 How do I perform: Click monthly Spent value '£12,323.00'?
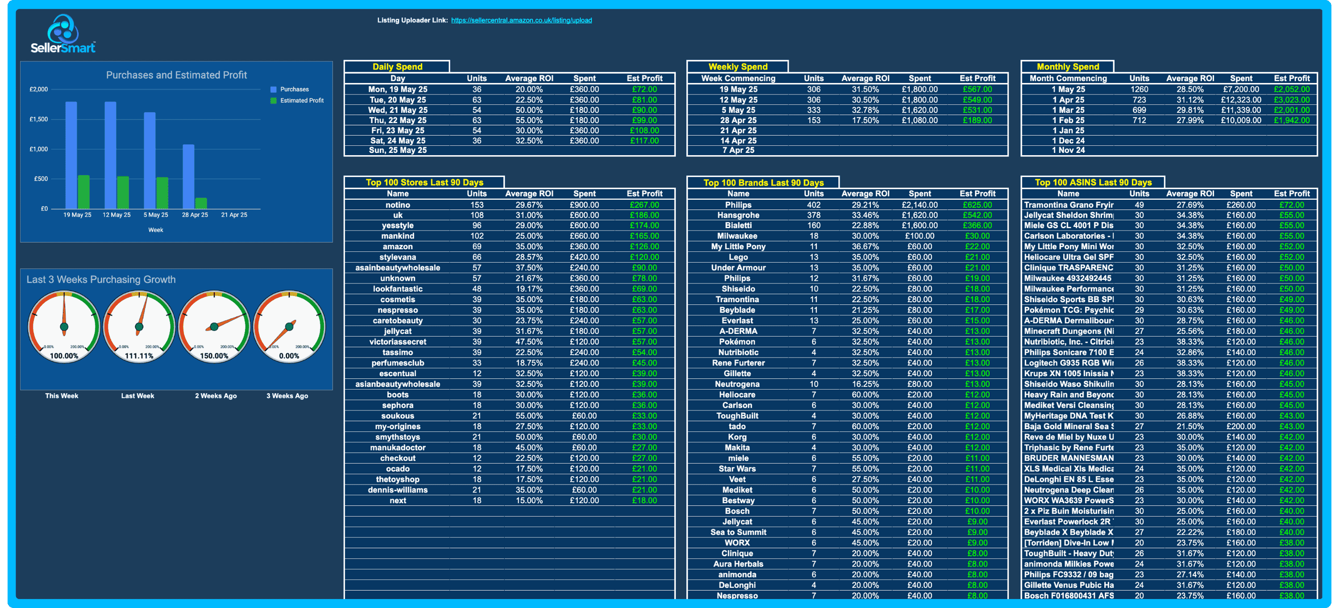click(x=1241, y=100)
